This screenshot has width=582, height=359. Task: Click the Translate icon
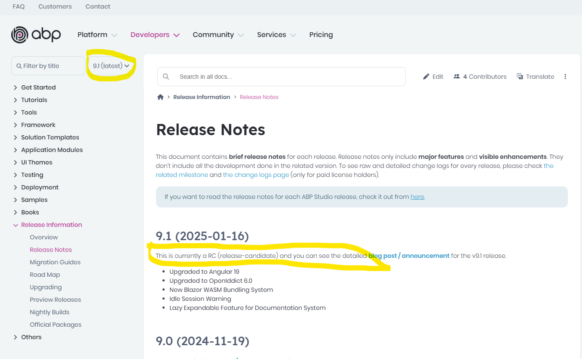coord(520,77)
